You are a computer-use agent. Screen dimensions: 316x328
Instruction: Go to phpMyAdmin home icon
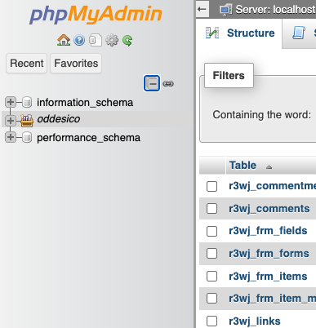tap(64, 40)
